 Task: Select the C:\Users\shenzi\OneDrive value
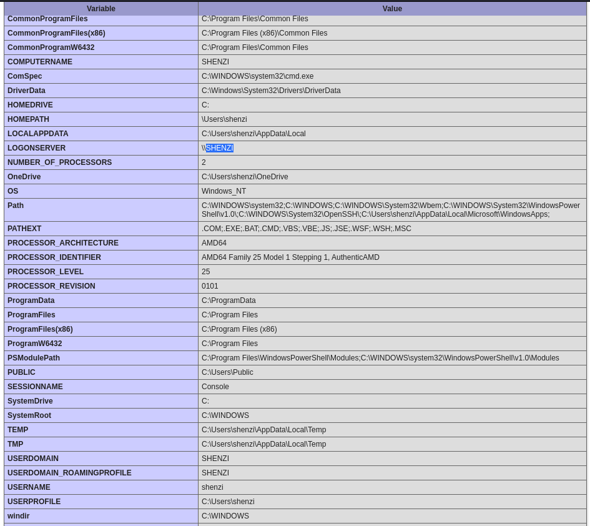tap(245, 177)
